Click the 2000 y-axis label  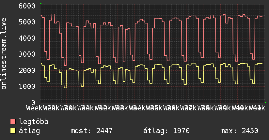click(27, 70)
